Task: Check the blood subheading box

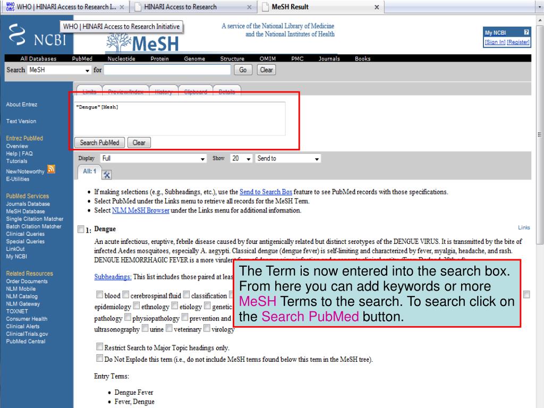Action: click(x=99, y=294)
